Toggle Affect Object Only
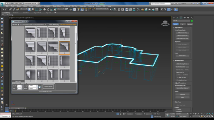This screenshot has height=120, width=214. (x=182, y=36)
